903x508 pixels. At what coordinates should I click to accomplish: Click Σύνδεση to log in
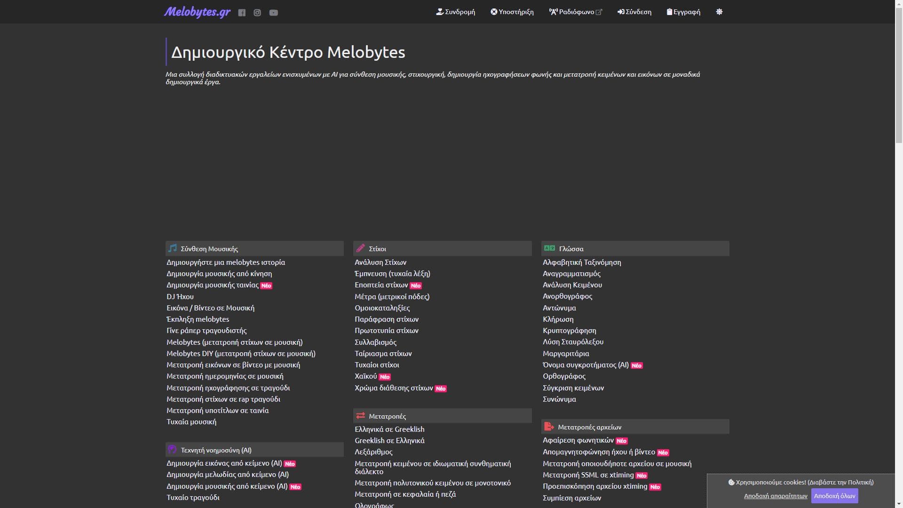[634, 12]
